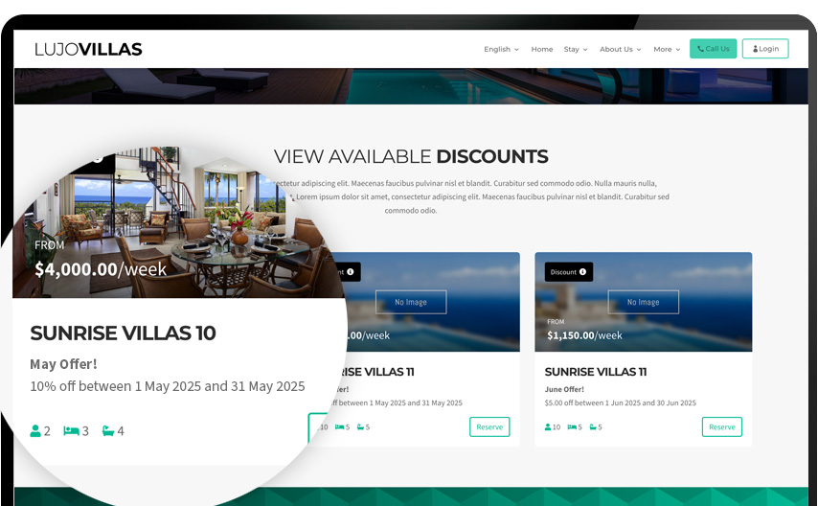Open the English language dropdown
Viewport: 818px width, 506px height.
click(501, 49)
